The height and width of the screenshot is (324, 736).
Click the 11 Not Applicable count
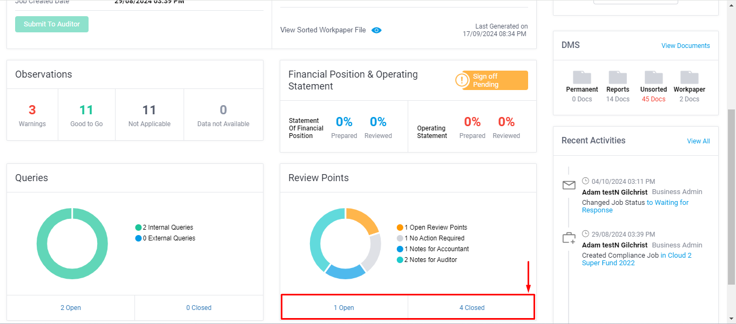coord(149,111)
